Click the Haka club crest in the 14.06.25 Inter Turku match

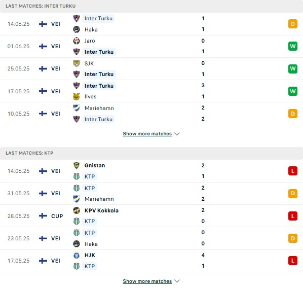pyautogui.click(x=77, y=29)
